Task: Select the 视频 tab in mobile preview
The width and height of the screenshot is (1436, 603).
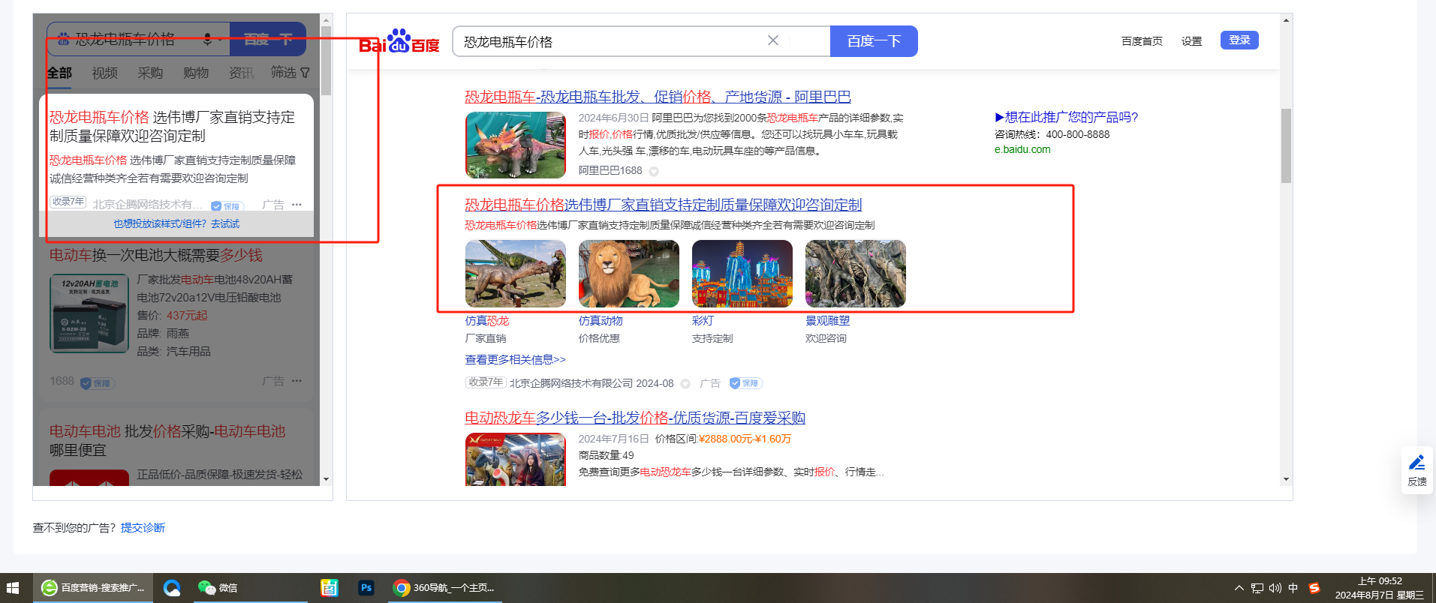Action: pos(105,73)
